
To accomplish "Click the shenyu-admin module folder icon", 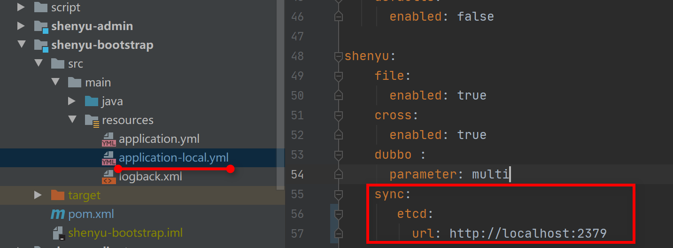I will pos(41,26).
